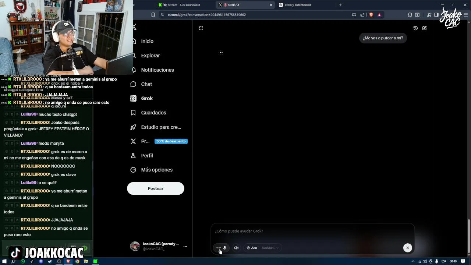Open Discord from the taskbar
Screen dimensions: 471x265
point(41,261)
